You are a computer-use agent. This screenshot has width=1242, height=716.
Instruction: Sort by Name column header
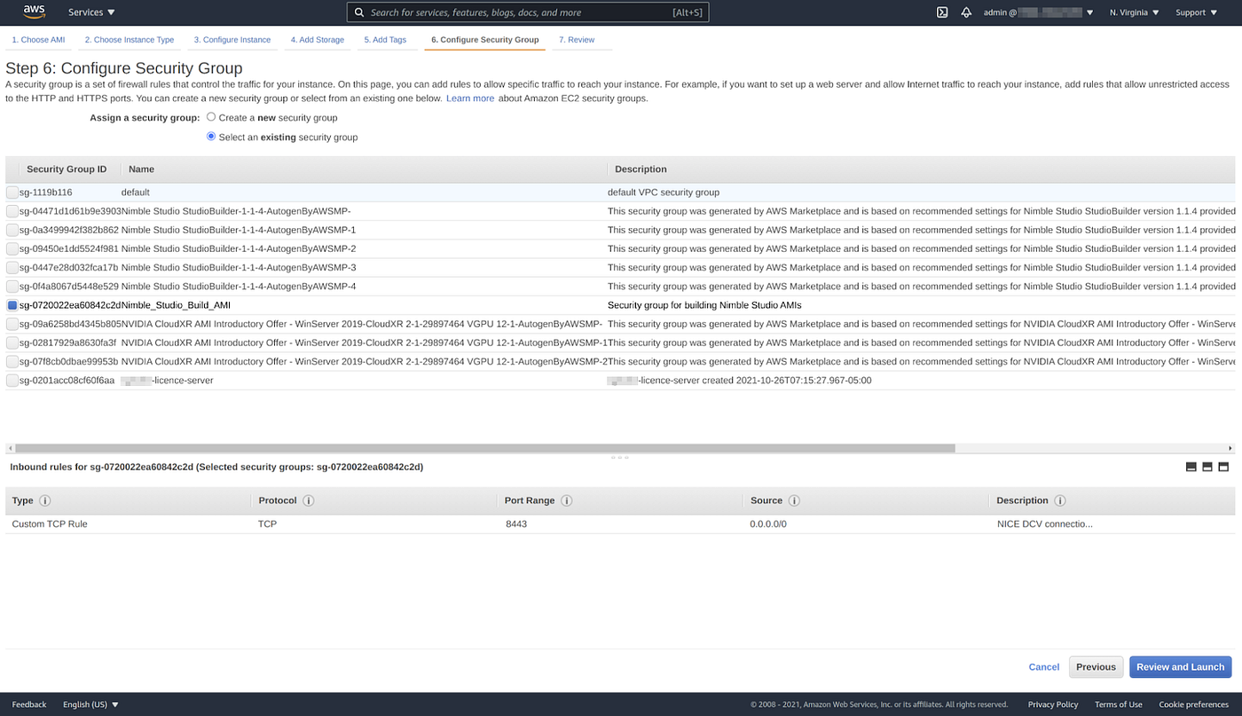click(x=141, y=169)
